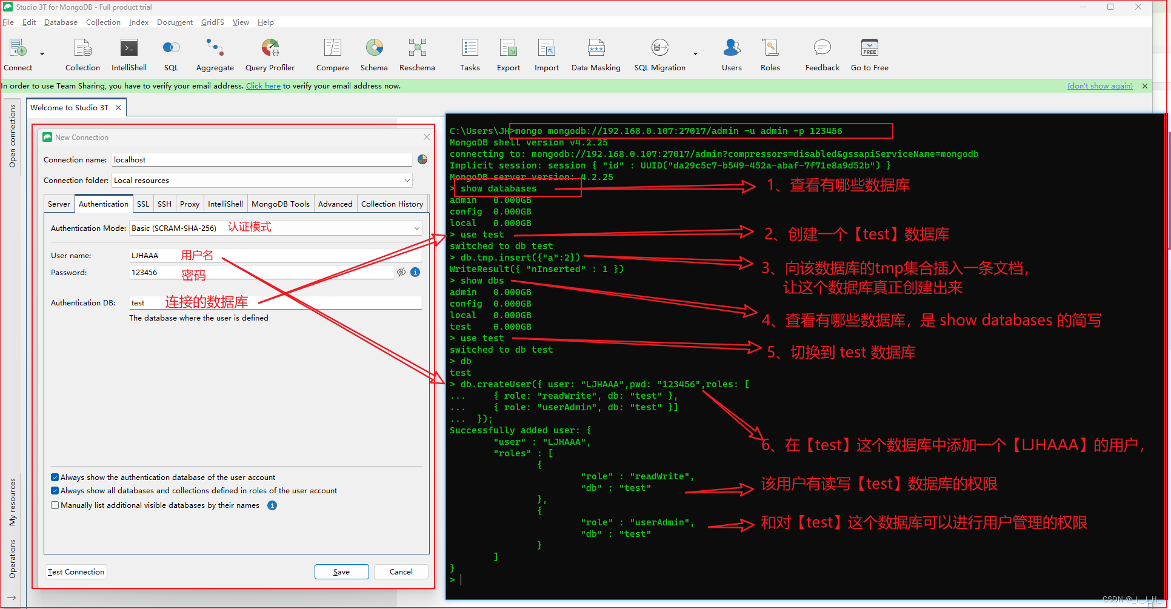The width and height of the screenshot is (1171, 609).
Task: Click the Test Connection button
Action: pyautogui.click(x=76, y=572)
